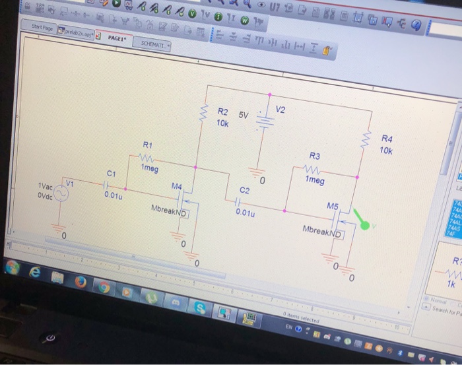Click the Zoom to Area magnifier icon
The width and height of the screenshot is (462, 365).
click(x=234, y=3)
